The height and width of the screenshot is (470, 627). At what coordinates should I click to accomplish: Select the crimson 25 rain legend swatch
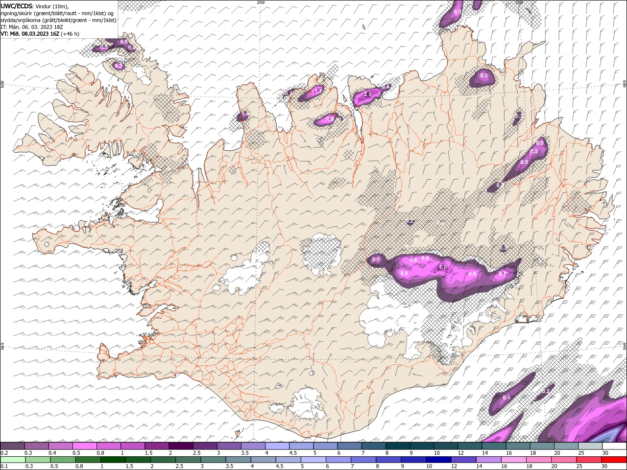pyautogui.click(x=589, y=460)
